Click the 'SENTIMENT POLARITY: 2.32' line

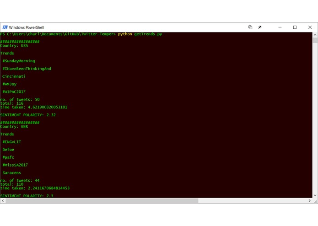[x=28, y=115]
